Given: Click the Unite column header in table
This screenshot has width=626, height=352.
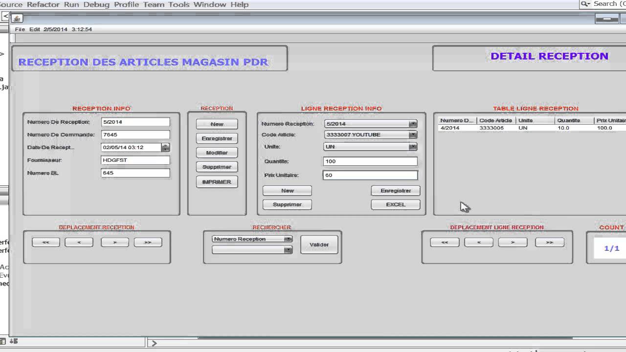Looking at the screenshot, I should pos(536,120).
